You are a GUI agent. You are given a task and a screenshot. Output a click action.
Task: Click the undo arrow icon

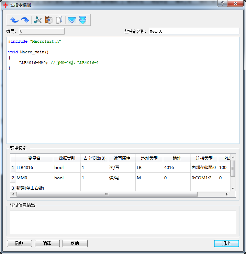[14, 20]
